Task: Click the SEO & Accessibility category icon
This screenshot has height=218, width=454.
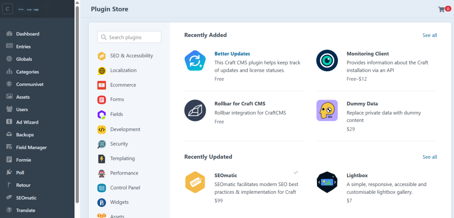Action: click(102, 56)
